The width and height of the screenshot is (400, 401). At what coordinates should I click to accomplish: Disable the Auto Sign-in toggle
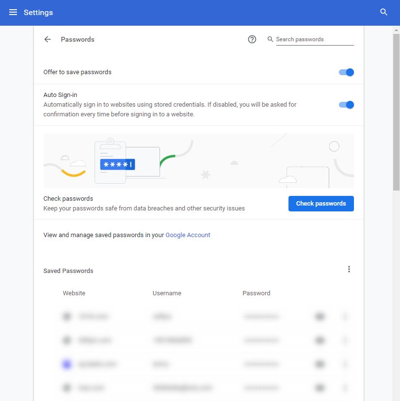[x=346, y=105]
